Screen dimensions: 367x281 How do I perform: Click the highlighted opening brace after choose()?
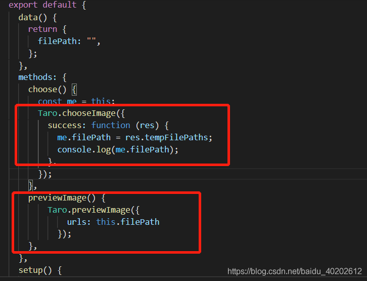[x=74, y=89]
